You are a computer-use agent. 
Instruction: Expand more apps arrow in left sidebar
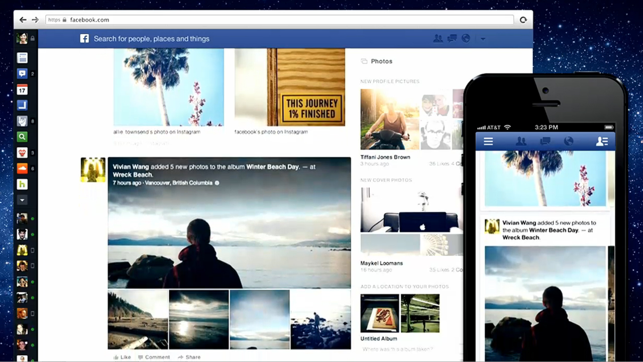click(22, 200)
